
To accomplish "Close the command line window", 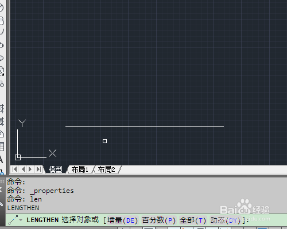I will click(x=1, y=189).
